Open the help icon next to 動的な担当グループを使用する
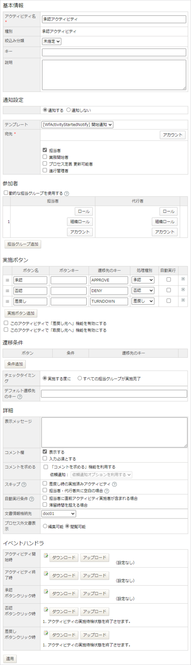This screenshot has height=665, width=191. click(66, 194)
